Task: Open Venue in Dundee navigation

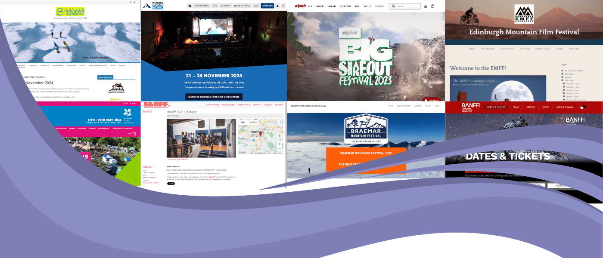Action: click(x=113, y=65)
